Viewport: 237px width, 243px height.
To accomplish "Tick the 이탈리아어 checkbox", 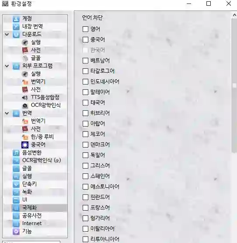I will click(x=85, y=229).
